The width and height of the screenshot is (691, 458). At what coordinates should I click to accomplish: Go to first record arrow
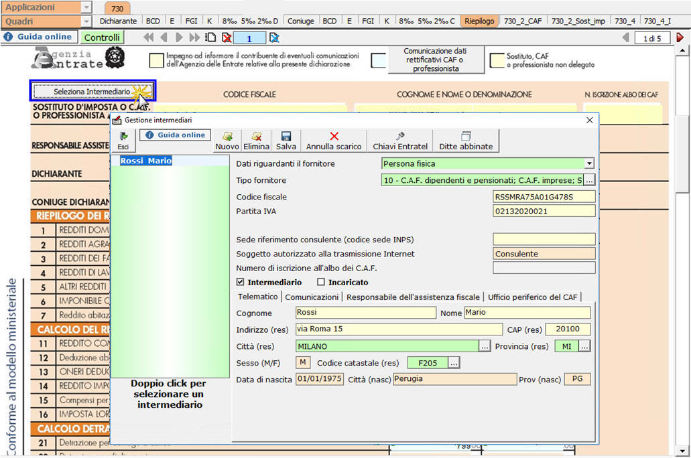(x=149, y=37)
